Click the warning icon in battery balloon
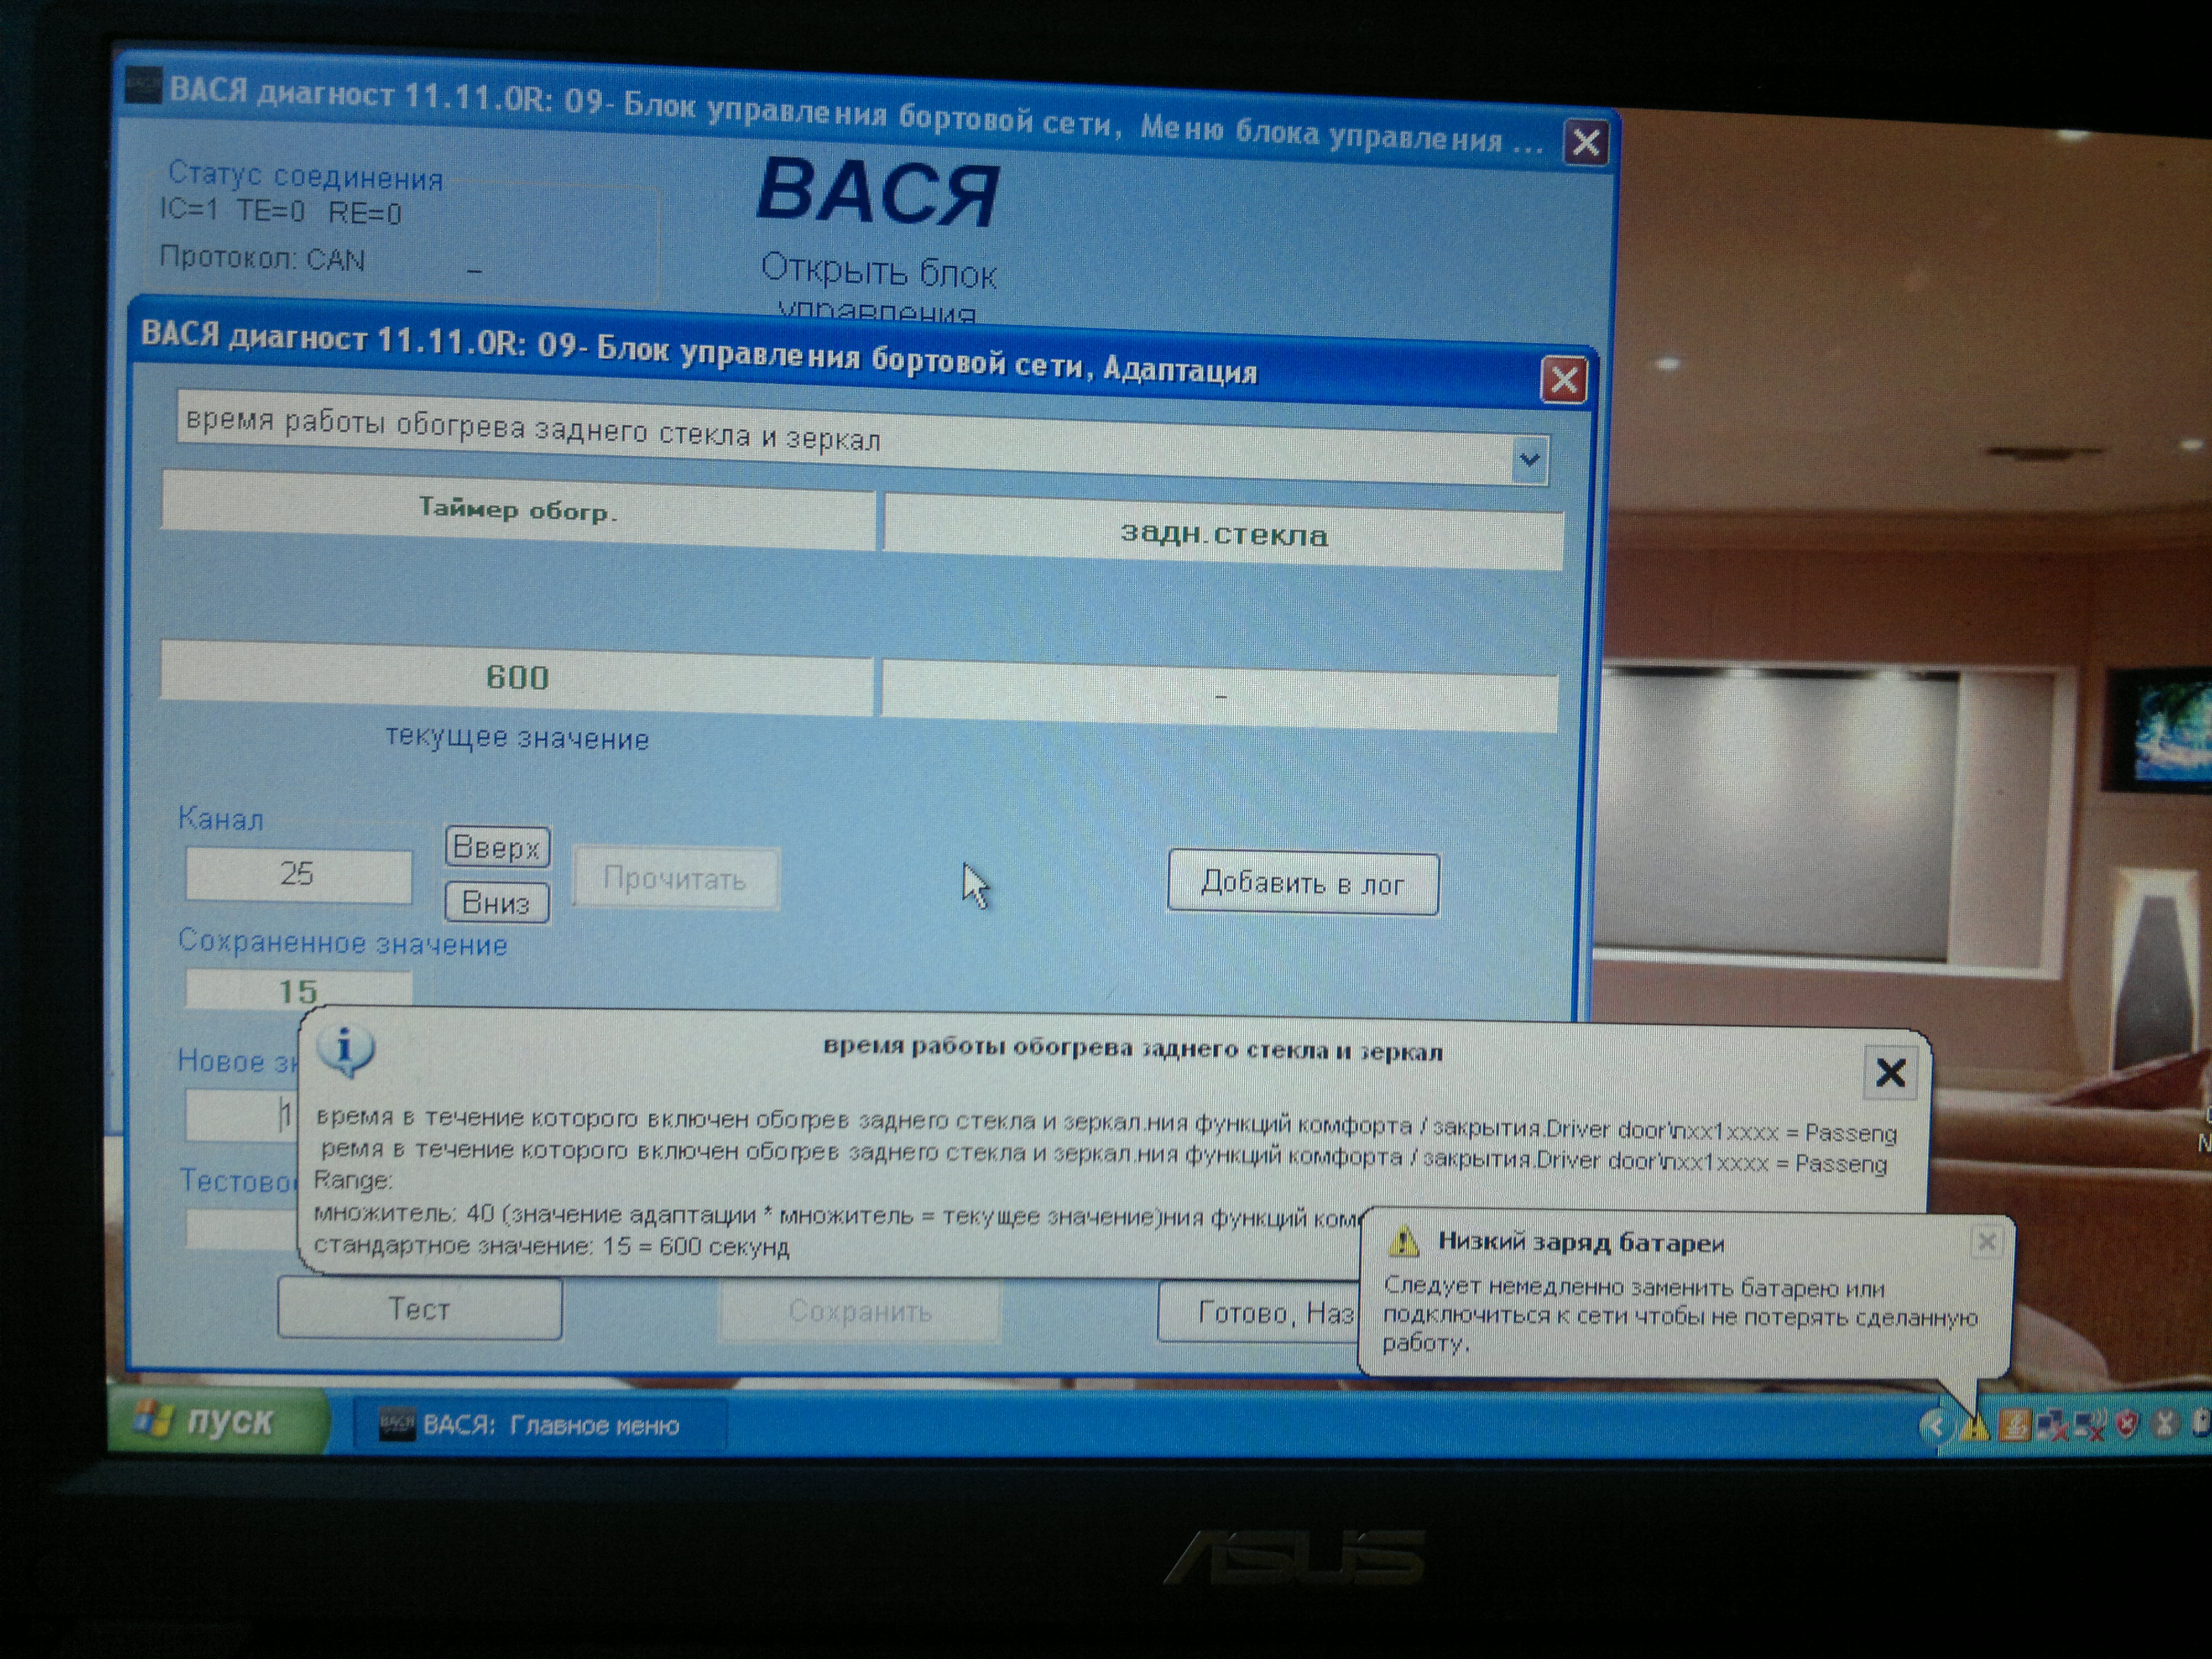This screenshot has height=1659, width=2212. coord(1403,1241)
